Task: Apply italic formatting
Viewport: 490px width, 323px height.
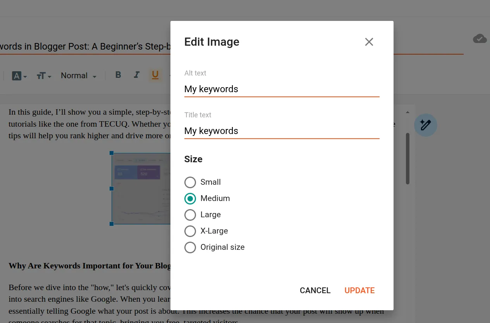Action: click(x=136, y=75)
